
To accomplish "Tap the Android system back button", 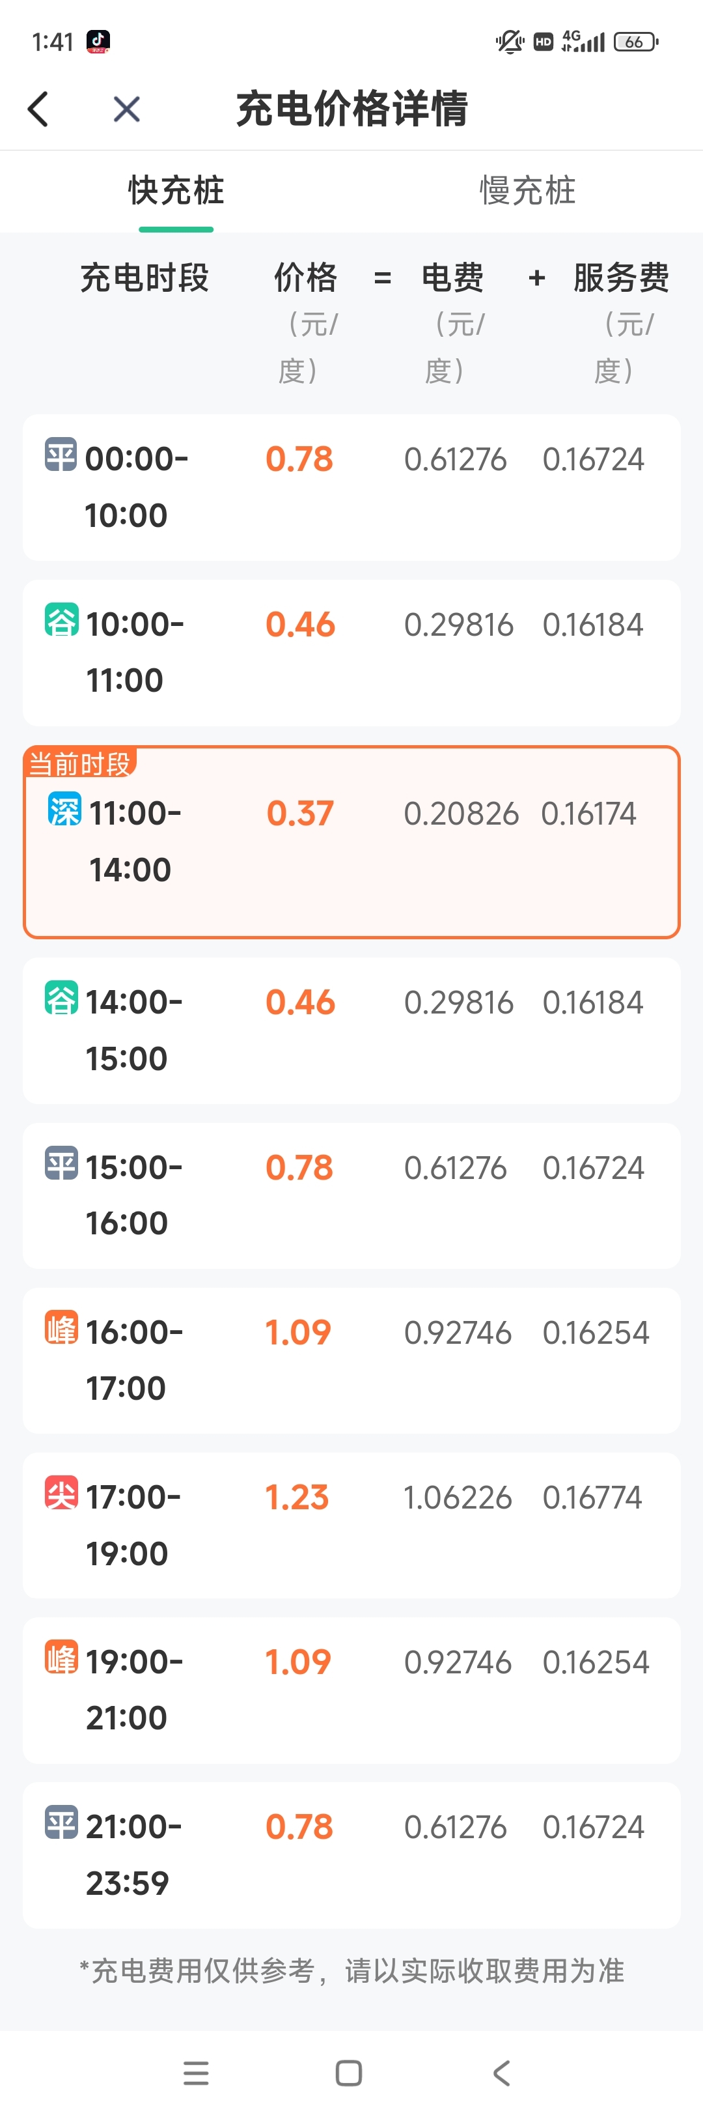I will point(502,2073).
